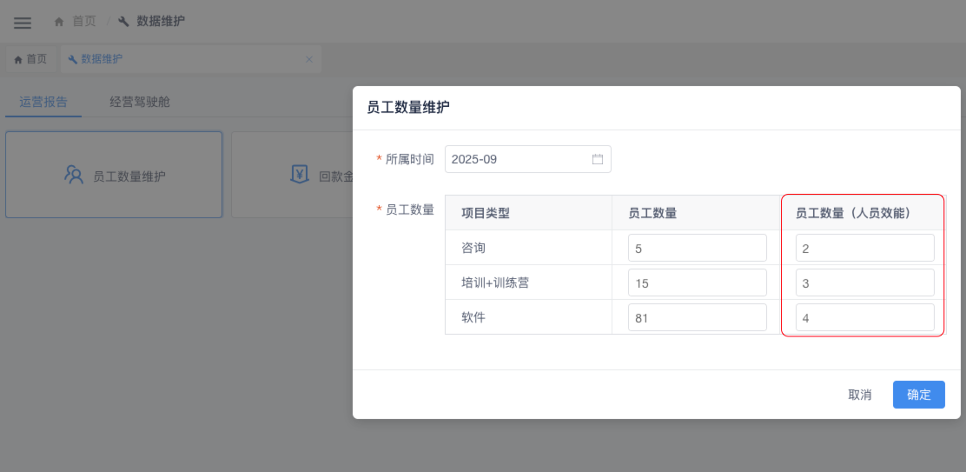Image resolution: width=966 pixels, height=472 pixels.
Task: Select the 数据维护 page tab
Action: click(101, 59)
